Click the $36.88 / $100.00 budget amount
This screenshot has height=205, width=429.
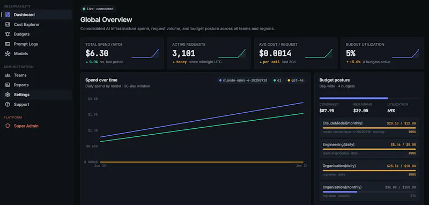pyautogui.click(x=400, y=187)
